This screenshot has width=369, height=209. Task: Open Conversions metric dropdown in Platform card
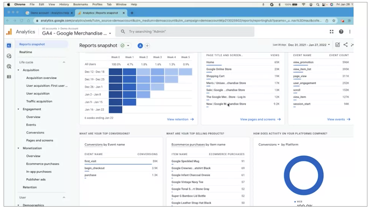tap(269, 144)
